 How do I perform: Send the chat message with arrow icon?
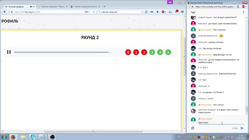click(242, 128)
